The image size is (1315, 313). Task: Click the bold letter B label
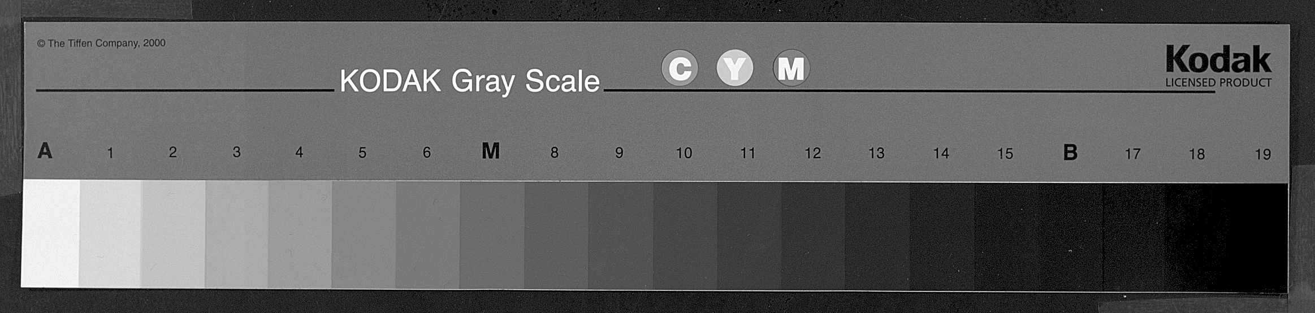pos(1070,152)
